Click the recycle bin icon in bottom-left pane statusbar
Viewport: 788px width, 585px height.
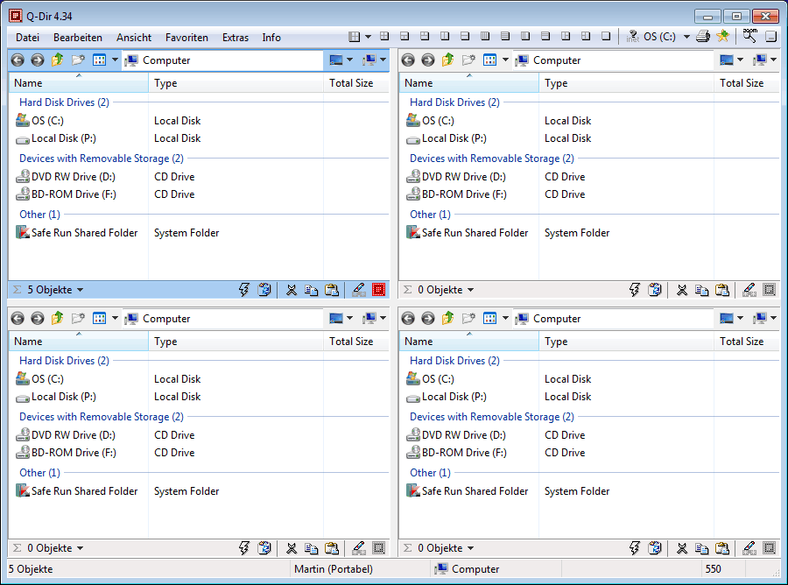pos(264,547)
